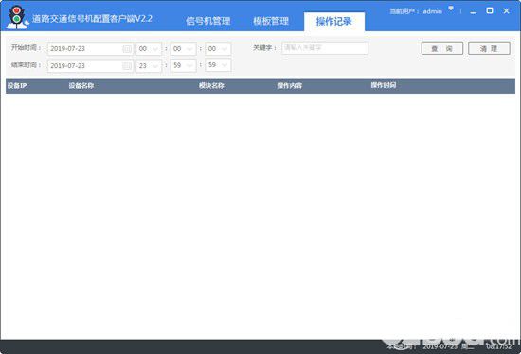The image size is (521, 354).
Task: Expand the end time minute dropdown 59
Action: tap(183, 65)
